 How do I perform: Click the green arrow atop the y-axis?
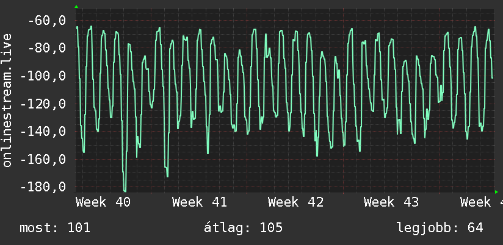76,7
